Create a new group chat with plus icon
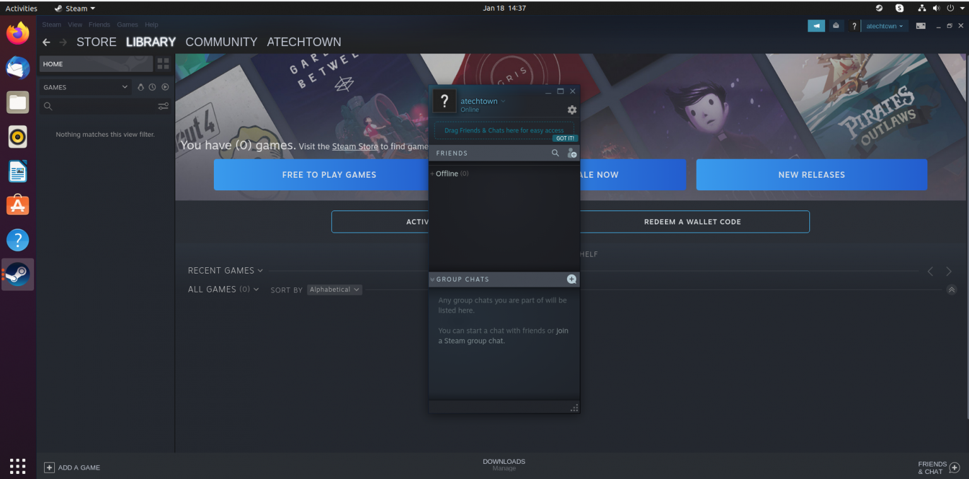This screenshot has height=479, width=969. click(x=572, y=279)
